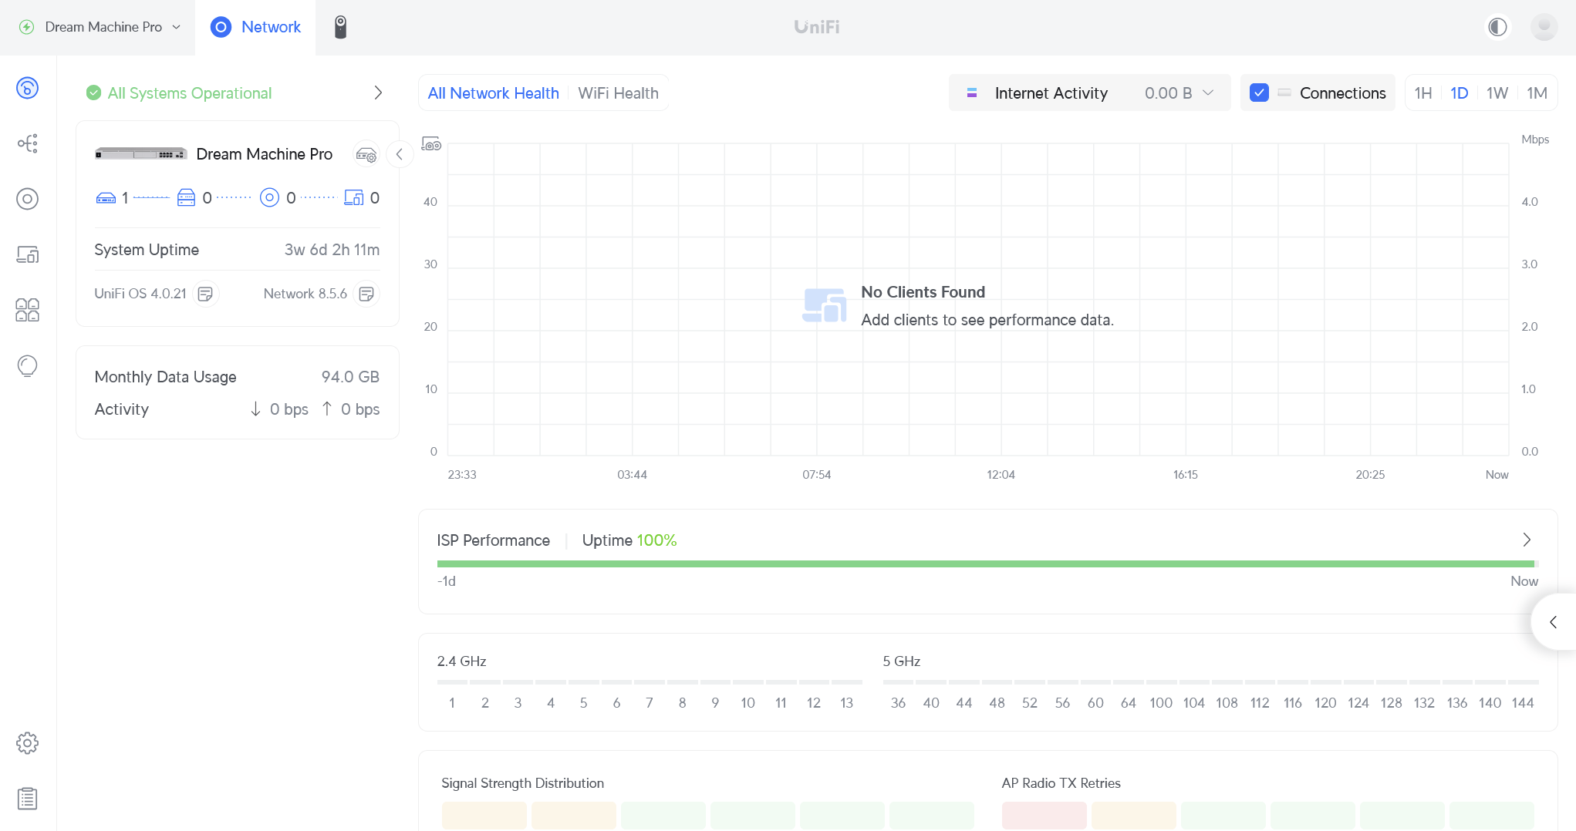This screenshot has width=1576, height=831.
Task: Expand the ISP Performance details arrow
Action: 1526,540
